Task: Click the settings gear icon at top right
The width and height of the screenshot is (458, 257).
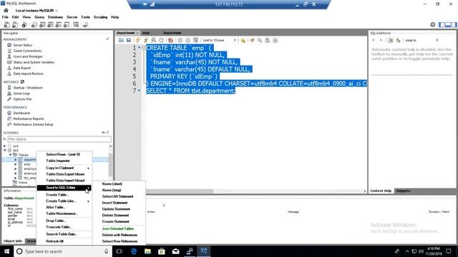Action: tap(432, 25)
